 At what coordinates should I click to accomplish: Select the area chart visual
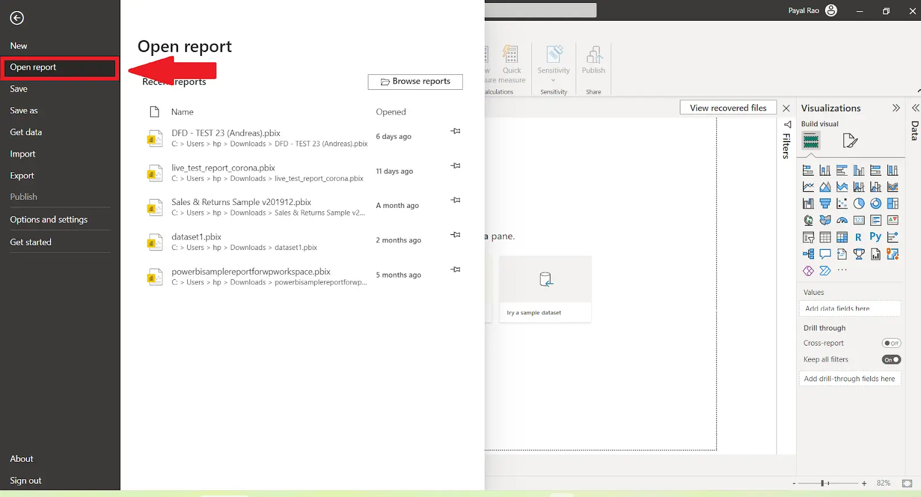pyautogui.click(x=825, y=187)
